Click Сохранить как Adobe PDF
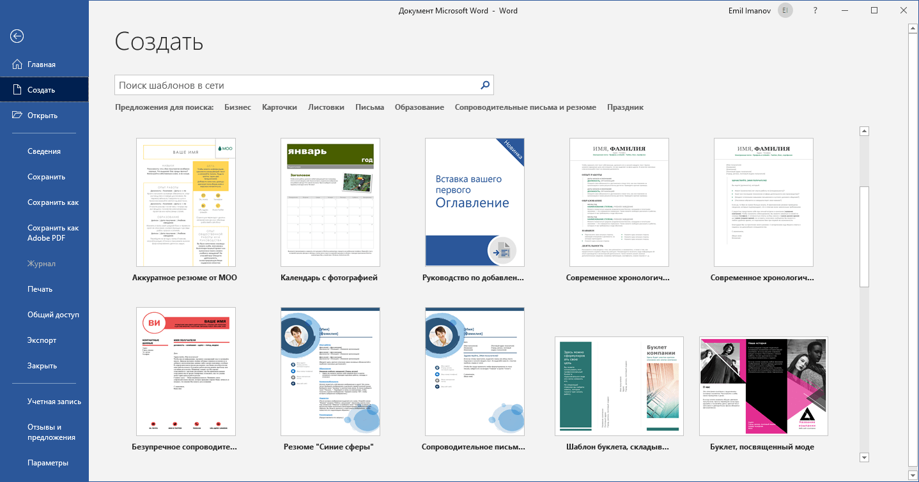Image resolution: width=919 pixels, height=482 pixels. [x=53, y=233]
